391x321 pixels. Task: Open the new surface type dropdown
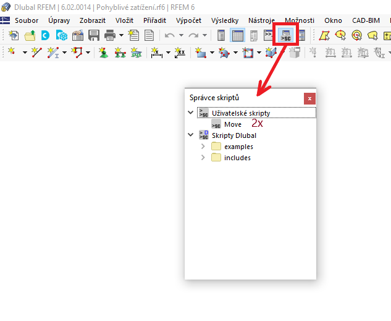[x=212, y=53]
